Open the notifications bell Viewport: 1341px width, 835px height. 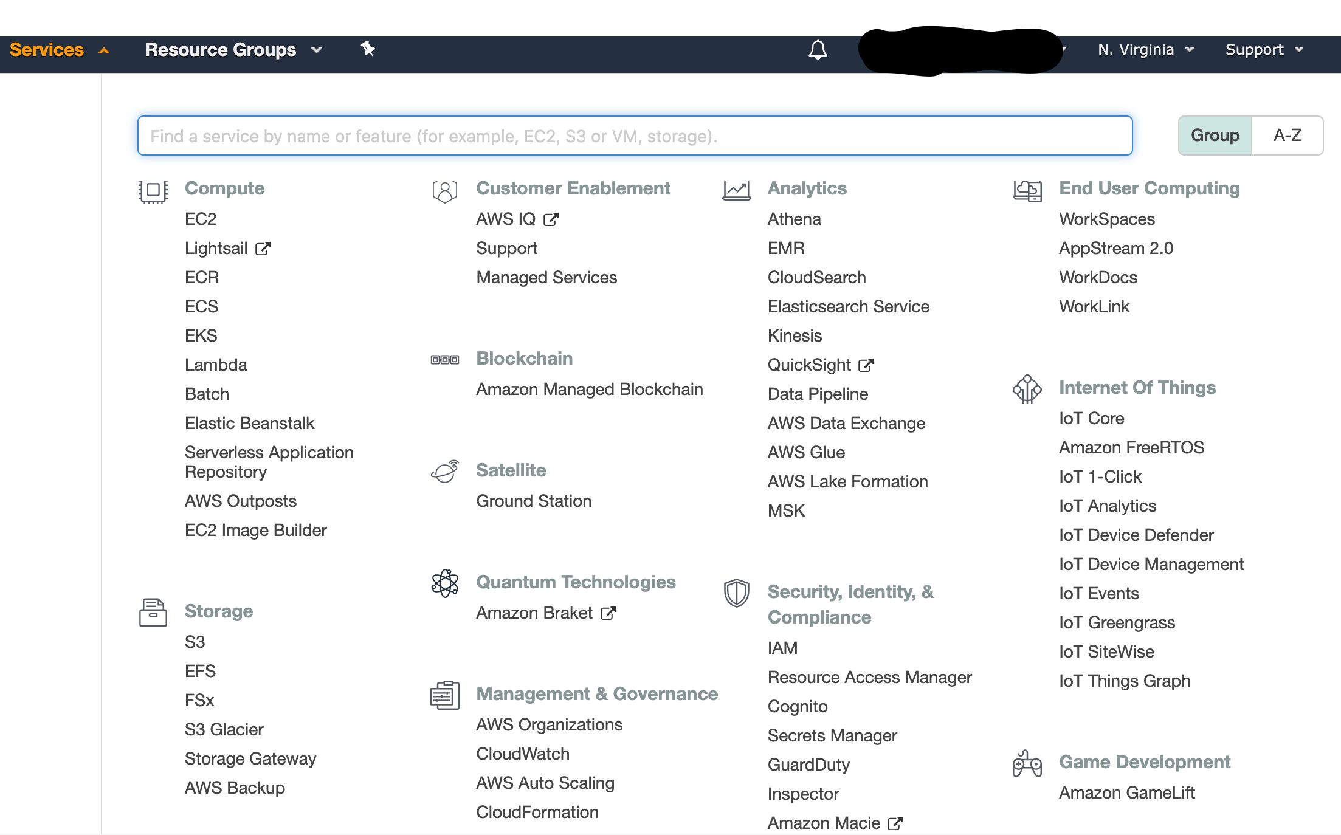tap(818, 49)
